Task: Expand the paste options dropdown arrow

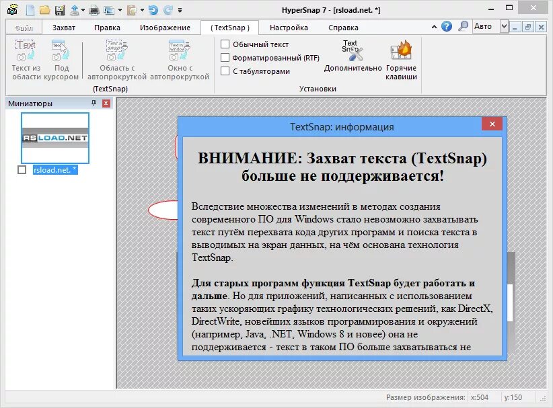Action: tap(142, 10)
